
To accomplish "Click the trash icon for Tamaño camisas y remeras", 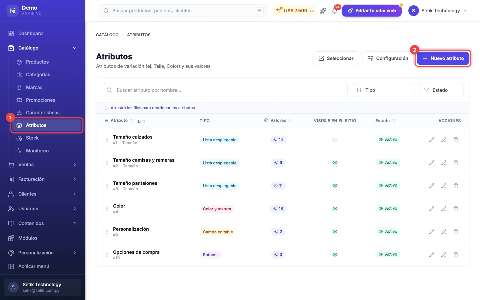I will point(455,163).
